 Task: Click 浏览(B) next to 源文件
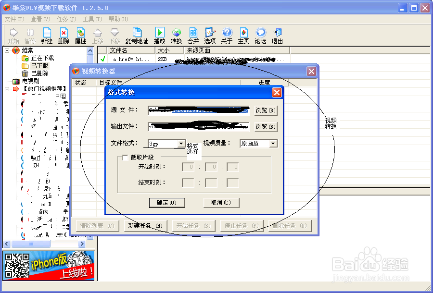266,110
